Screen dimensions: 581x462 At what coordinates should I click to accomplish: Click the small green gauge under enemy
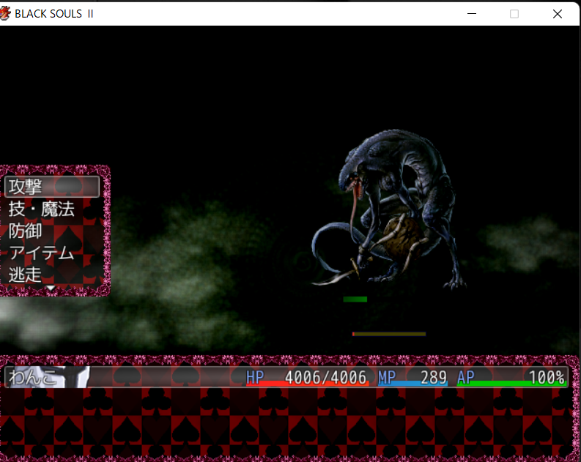pyautogui.click(x=355, y=299)
